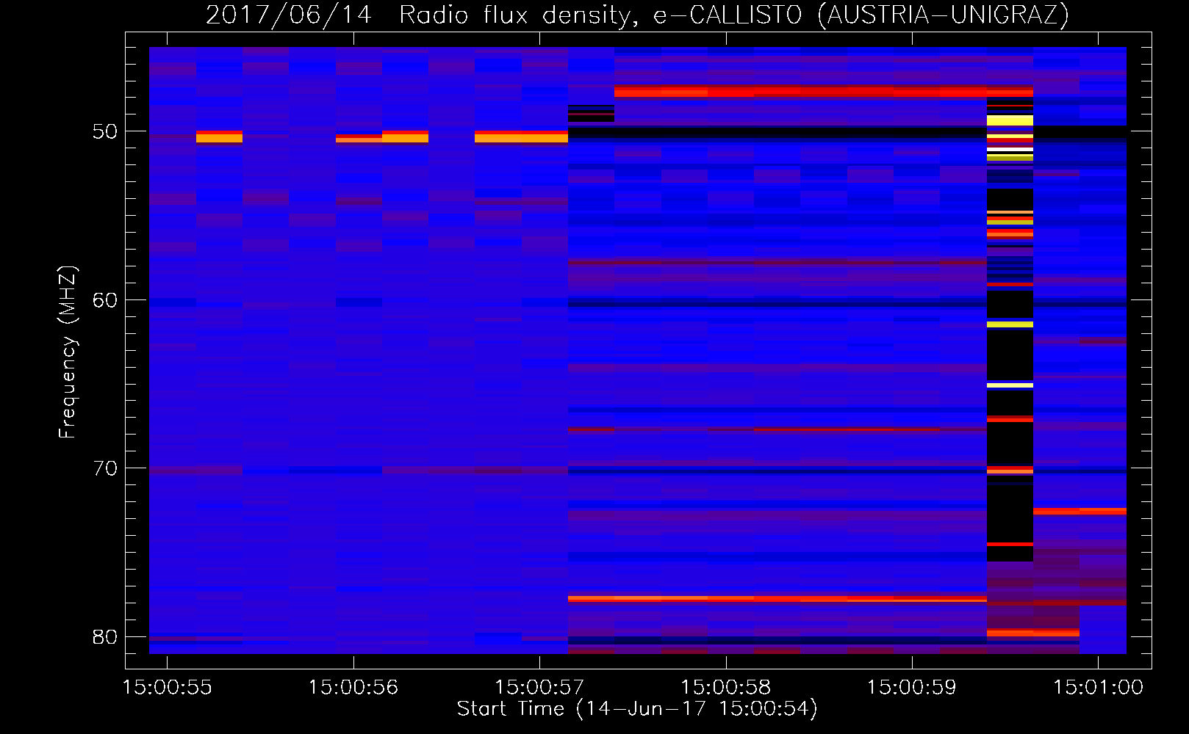The height and width of the screenshot is (734, 1189).
Task: Click the 15:00:59 time tick label
Action: click(x=912, y=687)
